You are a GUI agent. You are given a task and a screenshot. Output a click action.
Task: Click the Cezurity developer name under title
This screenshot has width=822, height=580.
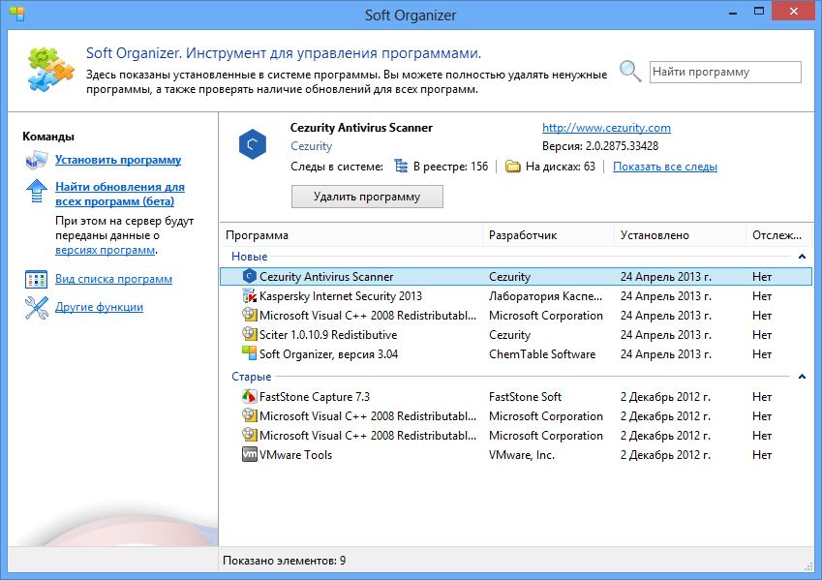[312, 146]
